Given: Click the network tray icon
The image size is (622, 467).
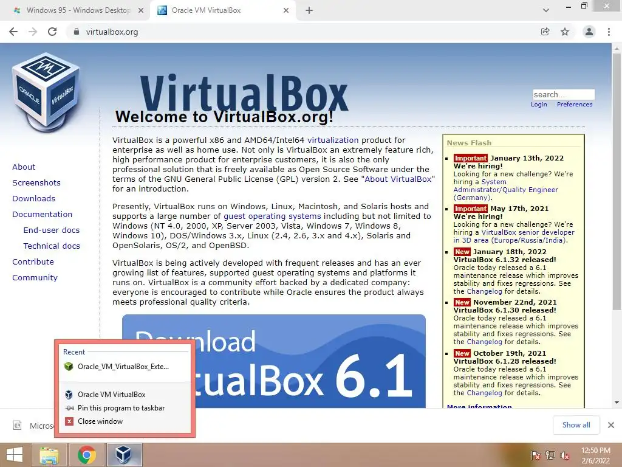Looking at the screenshot, I should [x=550, y=455].
